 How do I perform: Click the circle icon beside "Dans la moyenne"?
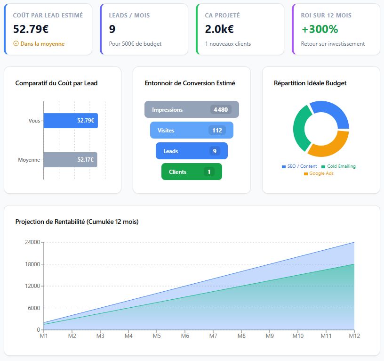pyautogui.click(x=16, y=44)
